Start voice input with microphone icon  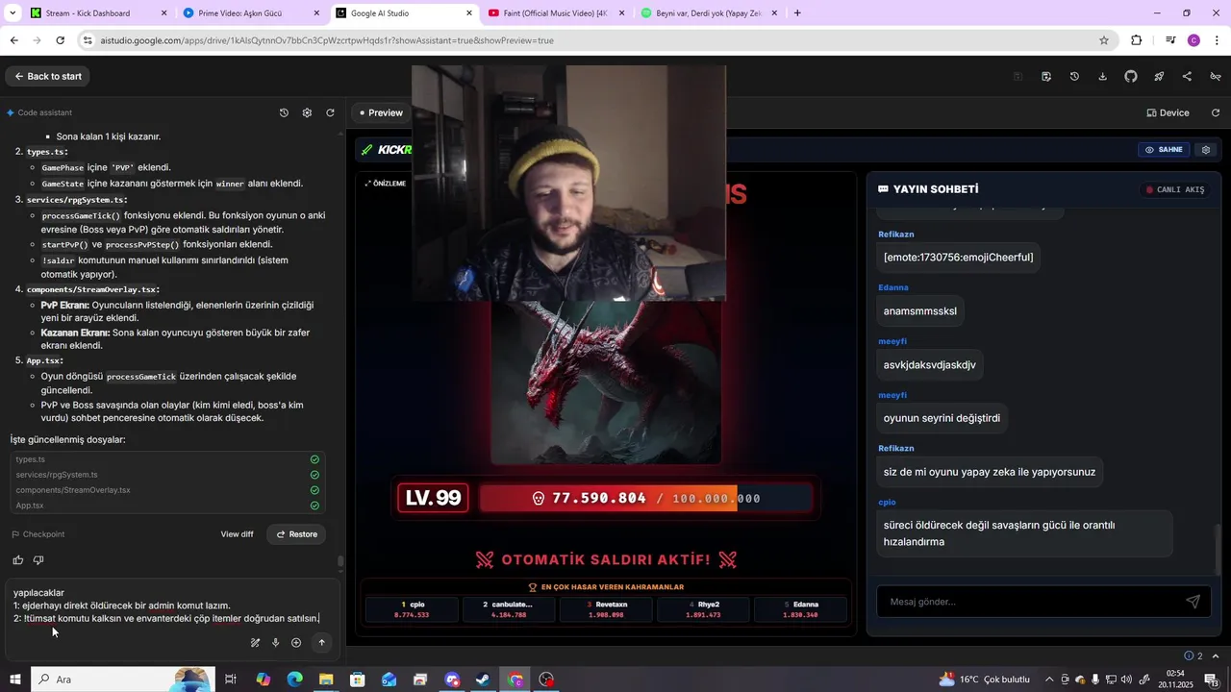[x=275, y=643]
